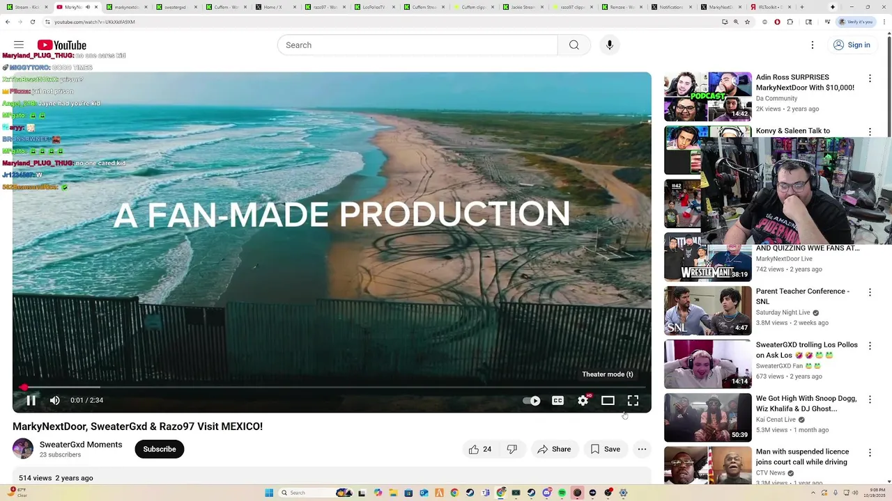Open the YouTube guide hamburger menu
Viewport: 892px width, 501px height.
(x=19, y=45)
